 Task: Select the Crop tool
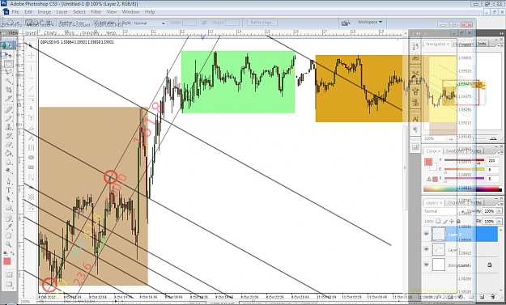point(8,90)
